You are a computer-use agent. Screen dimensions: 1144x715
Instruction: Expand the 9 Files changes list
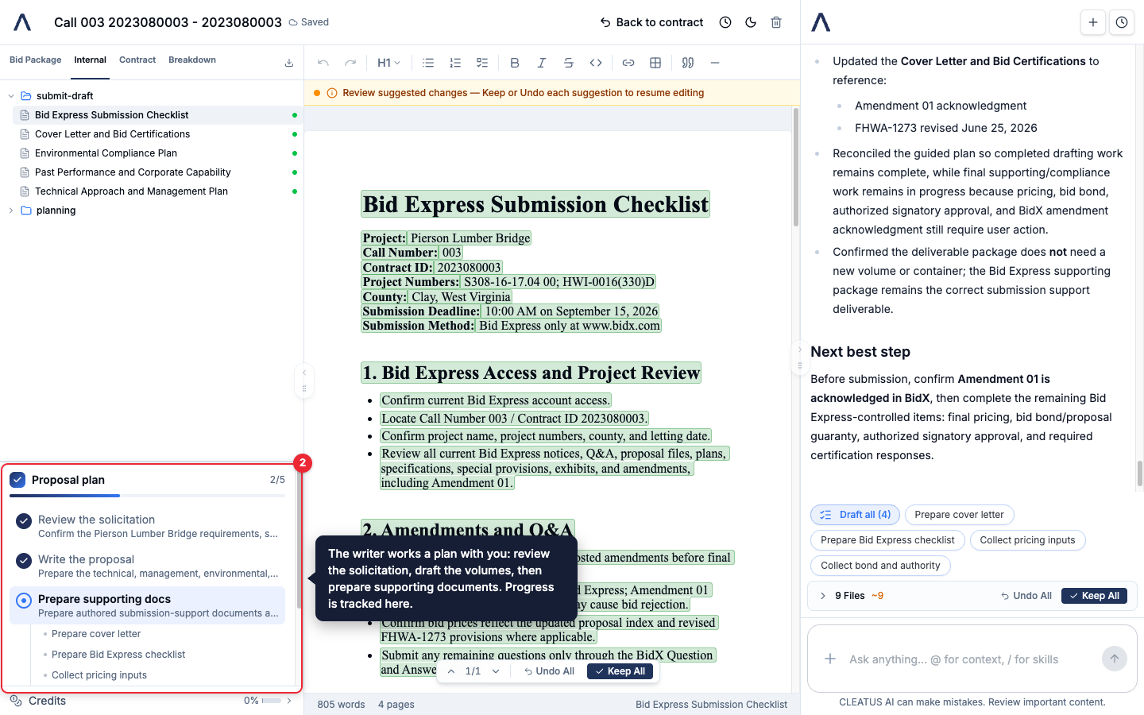[x=823, y=596]
